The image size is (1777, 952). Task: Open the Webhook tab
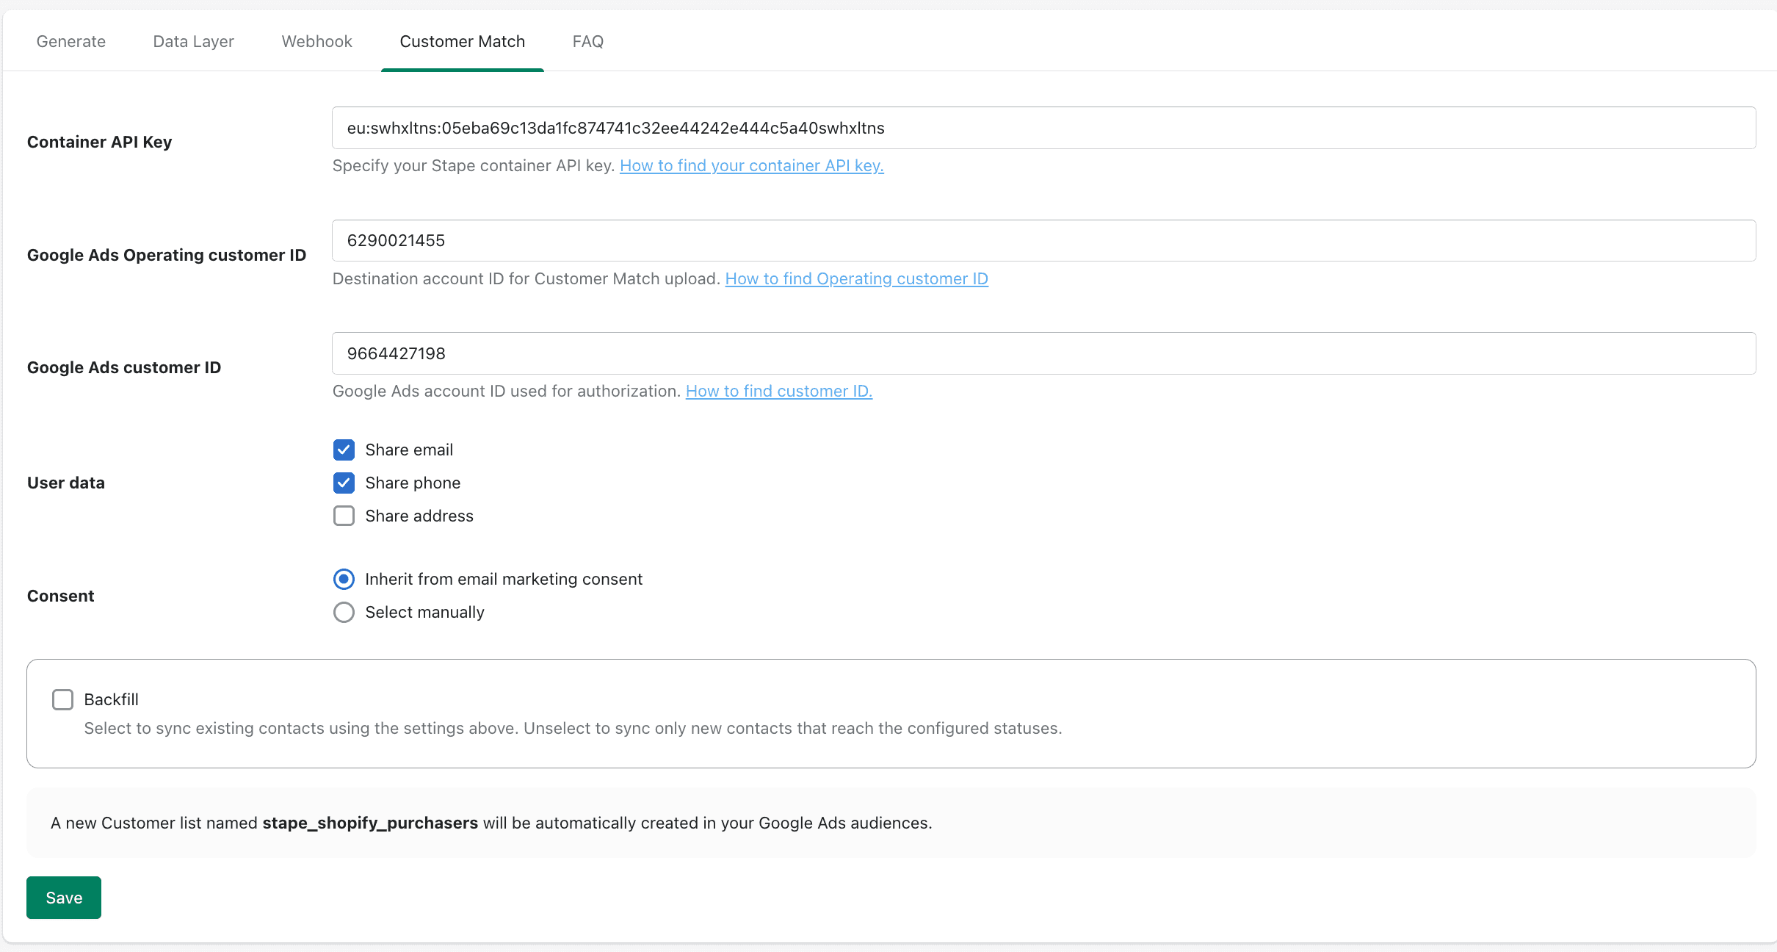316,41
